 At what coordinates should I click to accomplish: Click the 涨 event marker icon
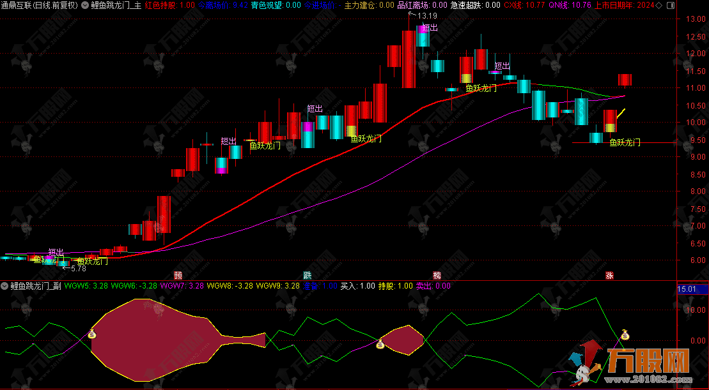tap(610, 275)
